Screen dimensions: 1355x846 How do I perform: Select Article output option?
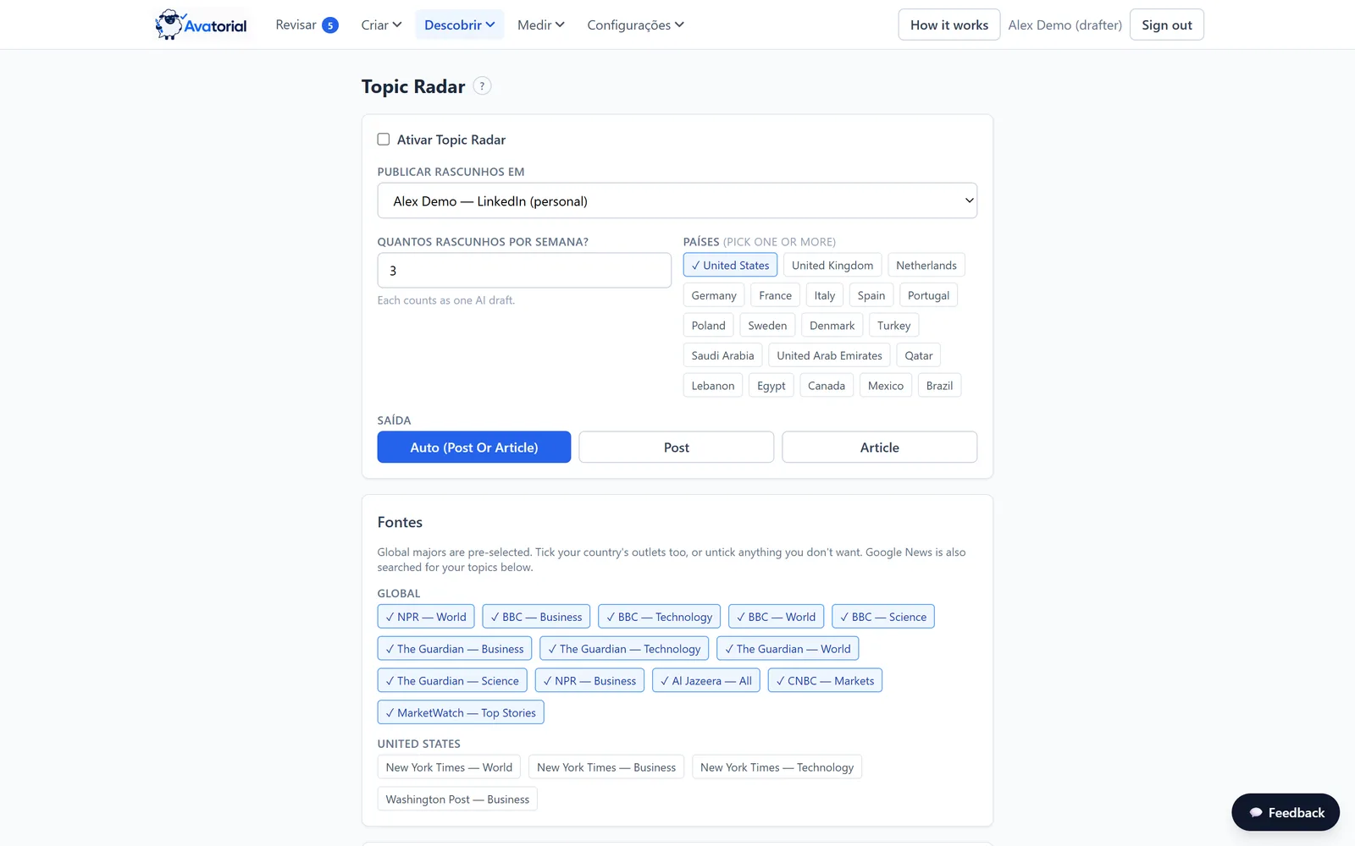click(880, 448)
